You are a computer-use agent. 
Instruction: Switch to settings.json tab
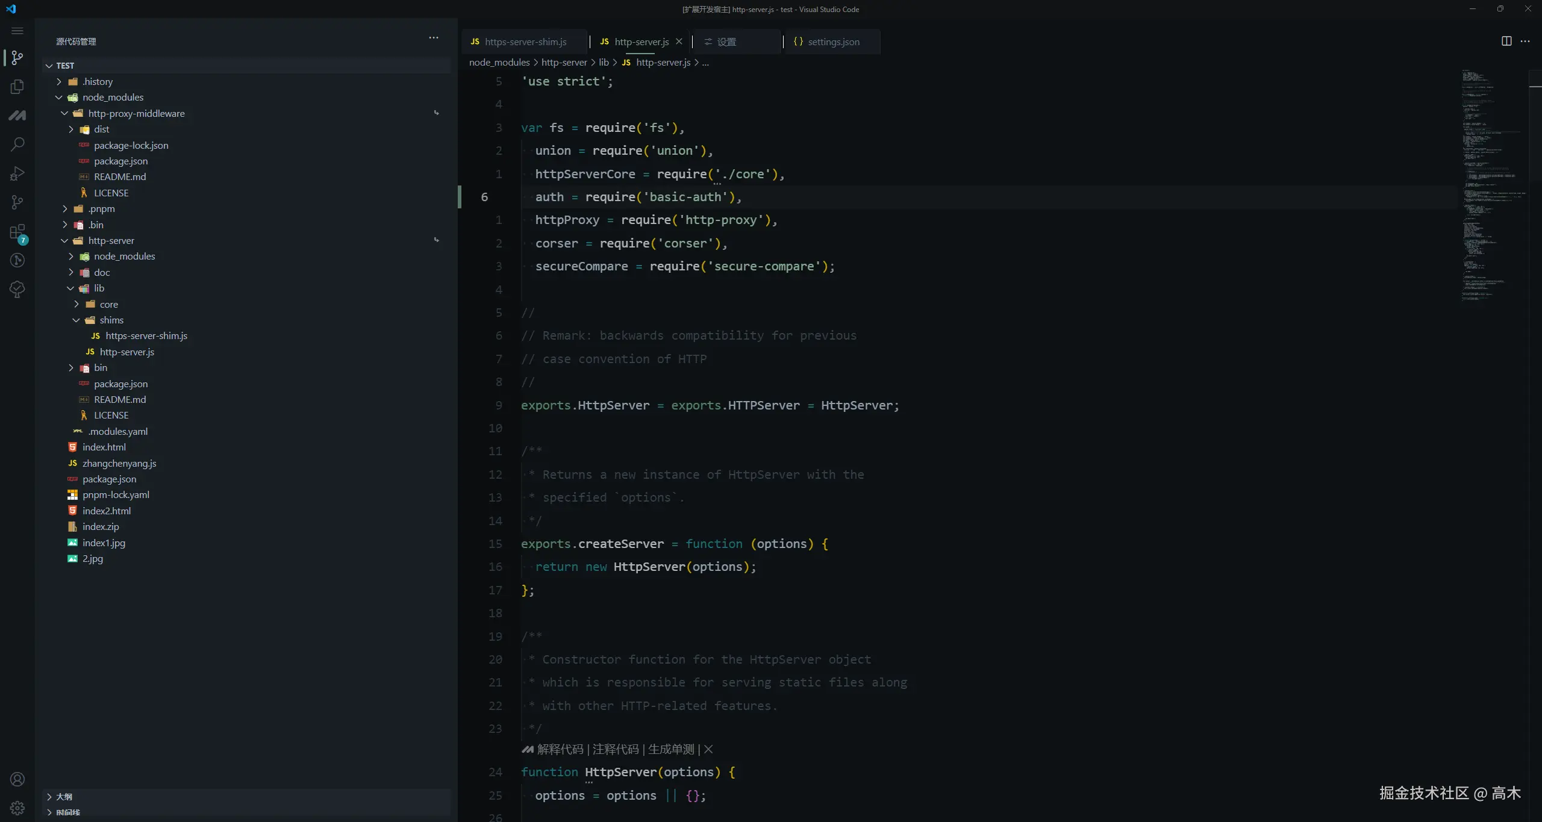click(x=833, y=42)
